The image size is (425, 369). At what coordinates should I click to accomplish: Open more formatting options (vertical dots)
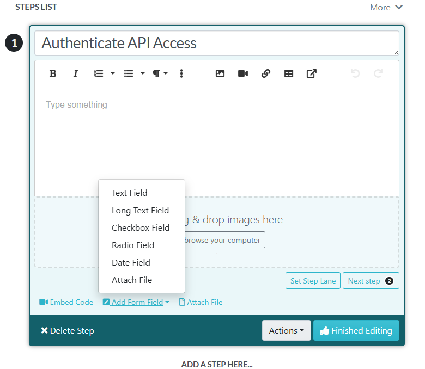(181, 73)
